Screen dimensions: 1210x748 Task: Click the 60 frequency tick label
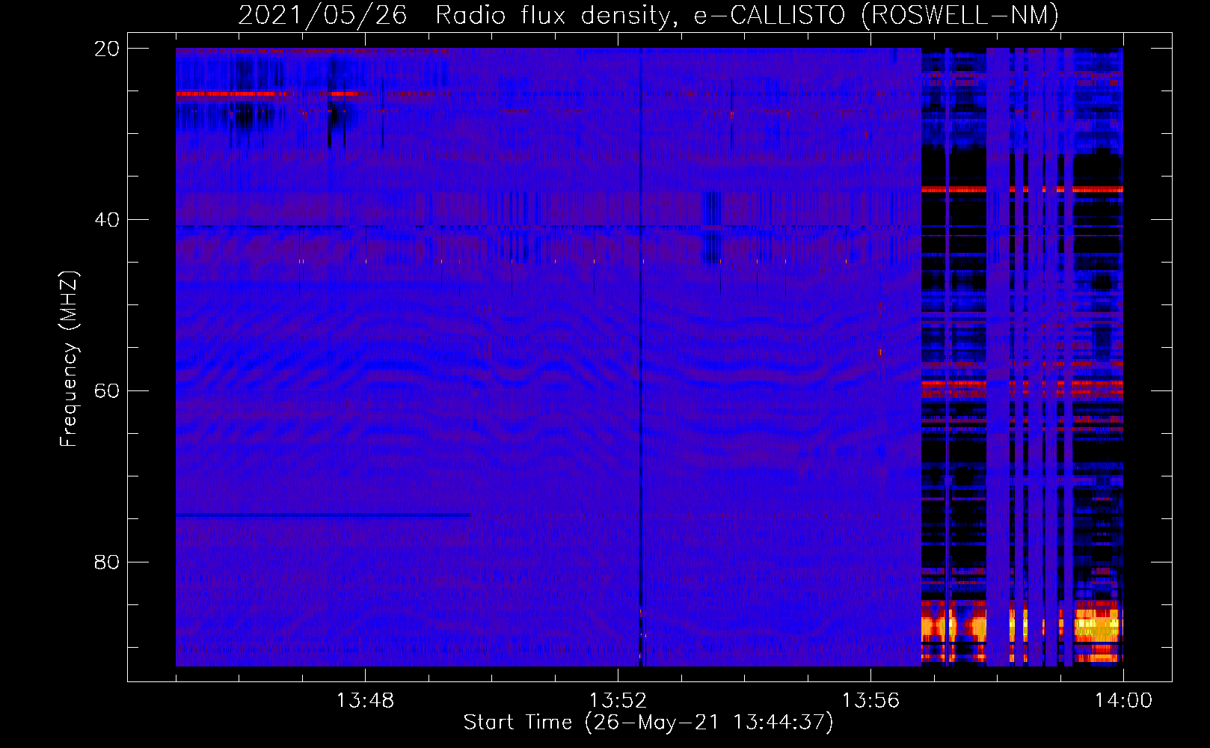pos(107,391)
